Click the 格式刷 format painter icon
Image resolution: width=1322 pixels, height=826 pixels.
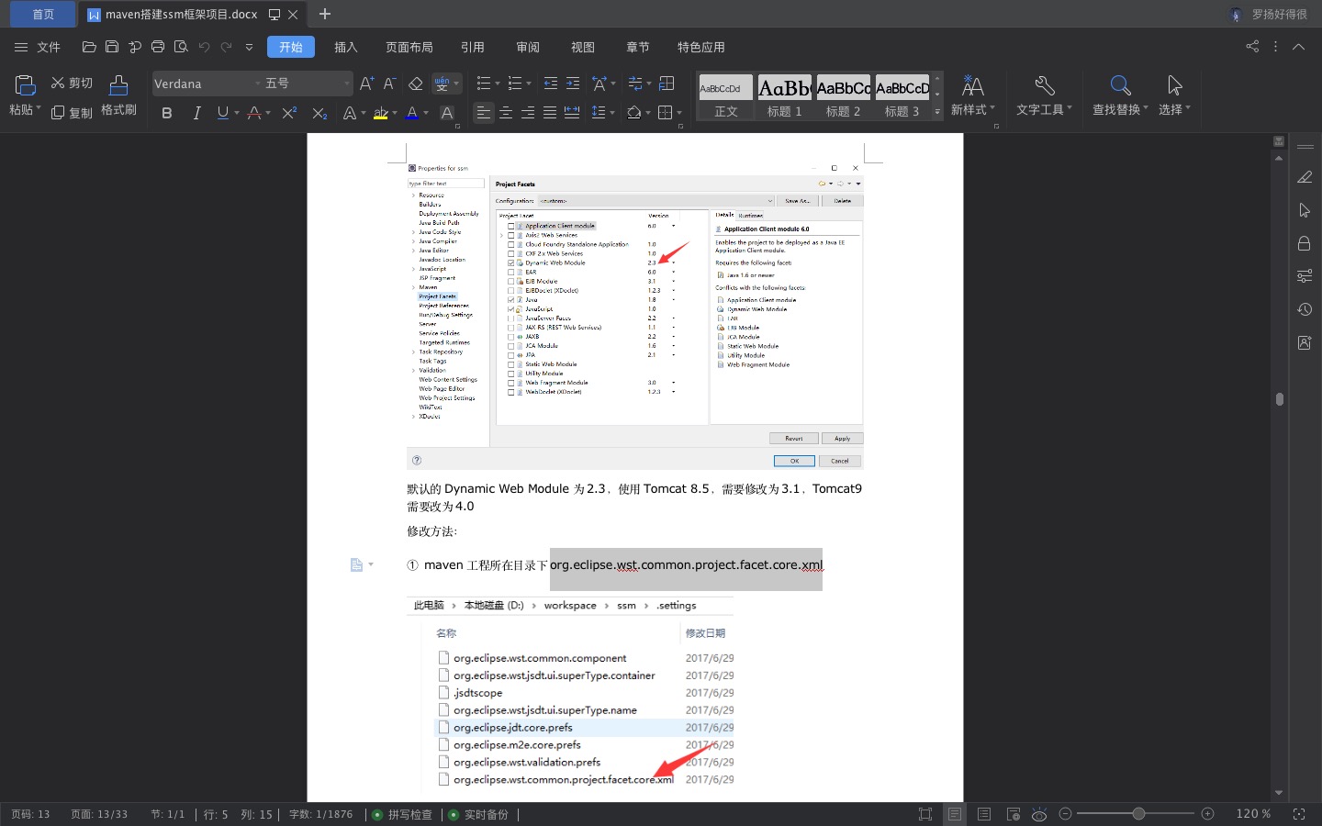(118, 85)
